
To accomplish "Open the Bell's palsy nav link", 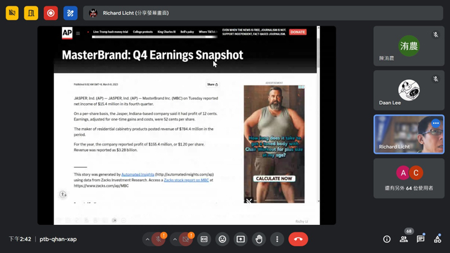I will pos(187,32).
